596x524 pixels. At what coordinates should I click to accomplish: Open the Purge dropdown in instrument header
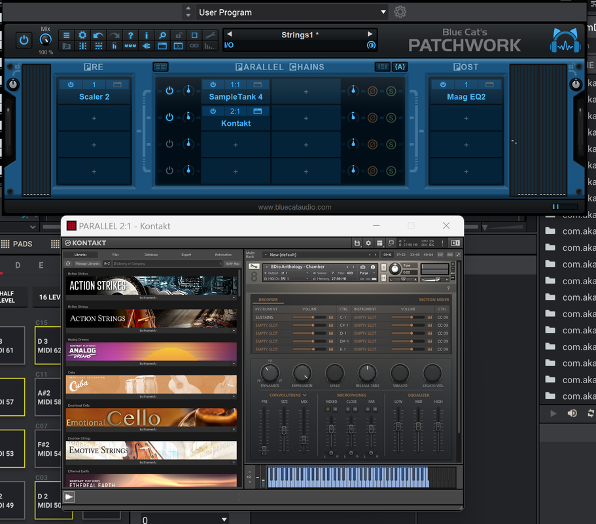point(367,273)
